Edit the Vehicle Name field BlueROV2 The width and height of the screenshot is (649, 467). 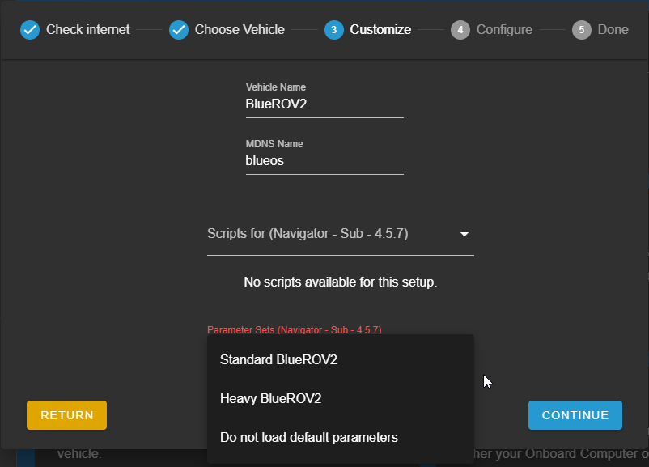click(324, 104)
